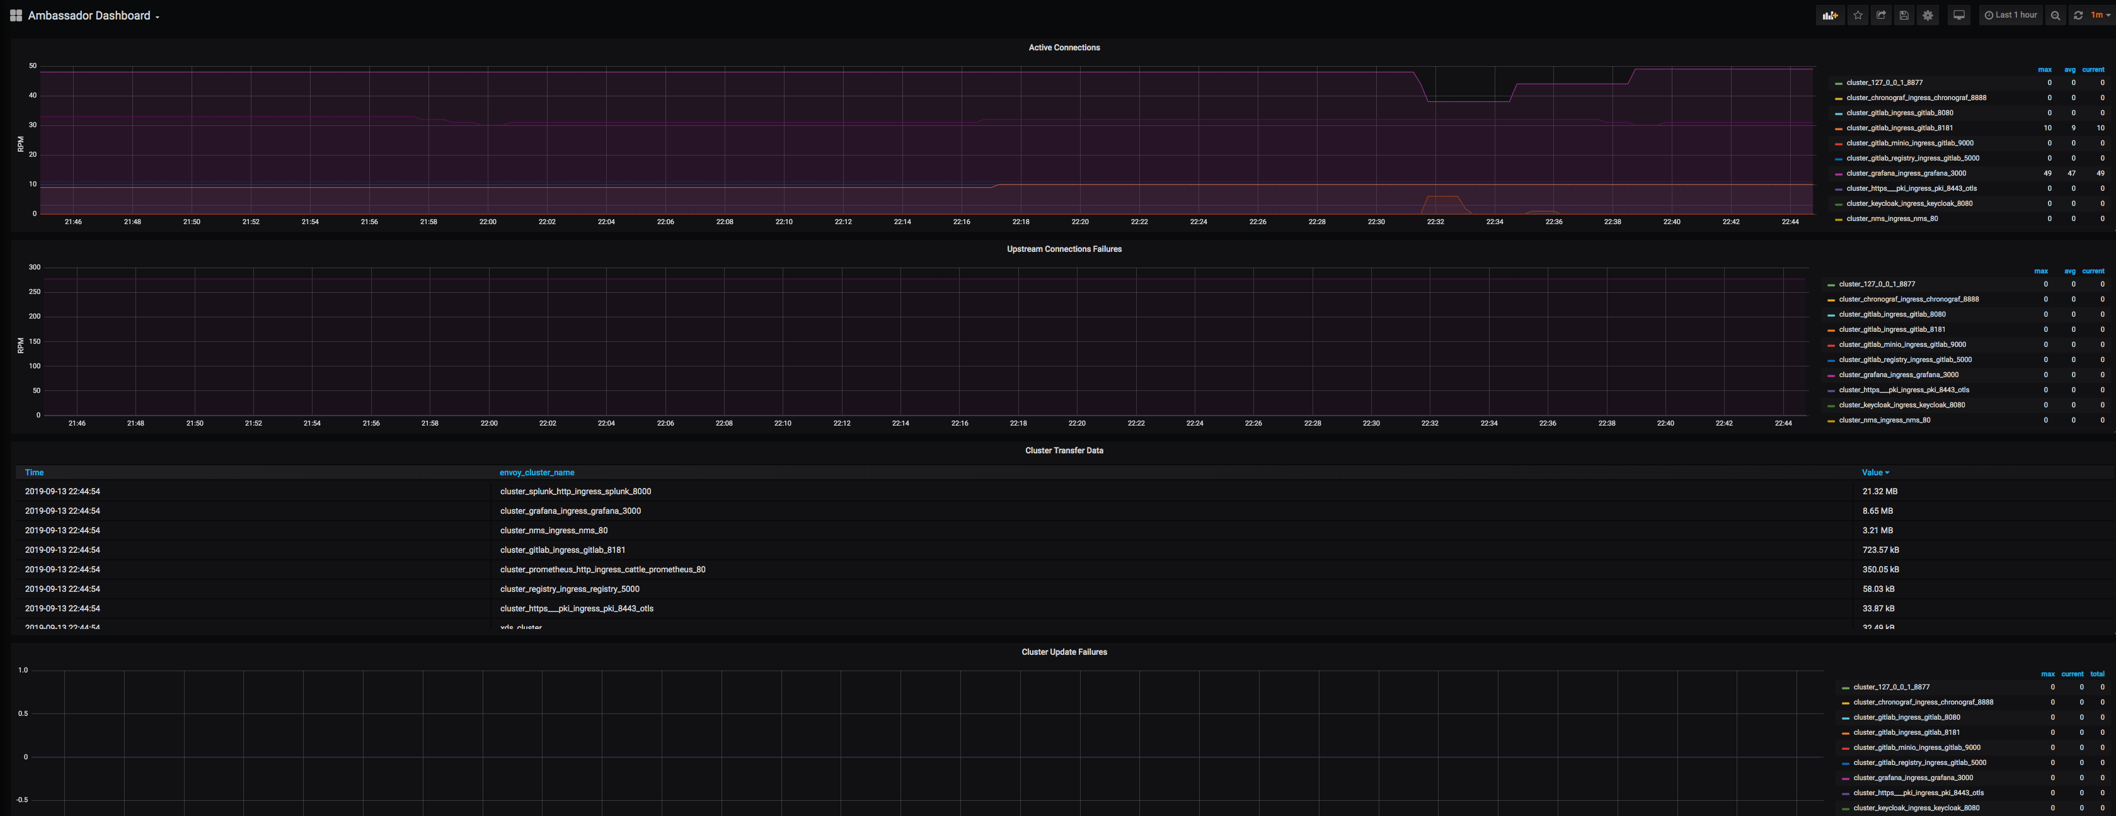The image size is (2116, 816).
Task: Open dashboard settings gear
Action: tap(1928, 14)
